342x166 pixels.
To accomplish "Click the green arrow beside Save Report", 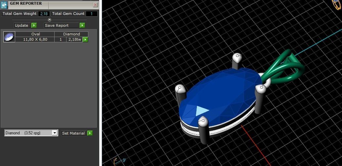I will [82, 25].
